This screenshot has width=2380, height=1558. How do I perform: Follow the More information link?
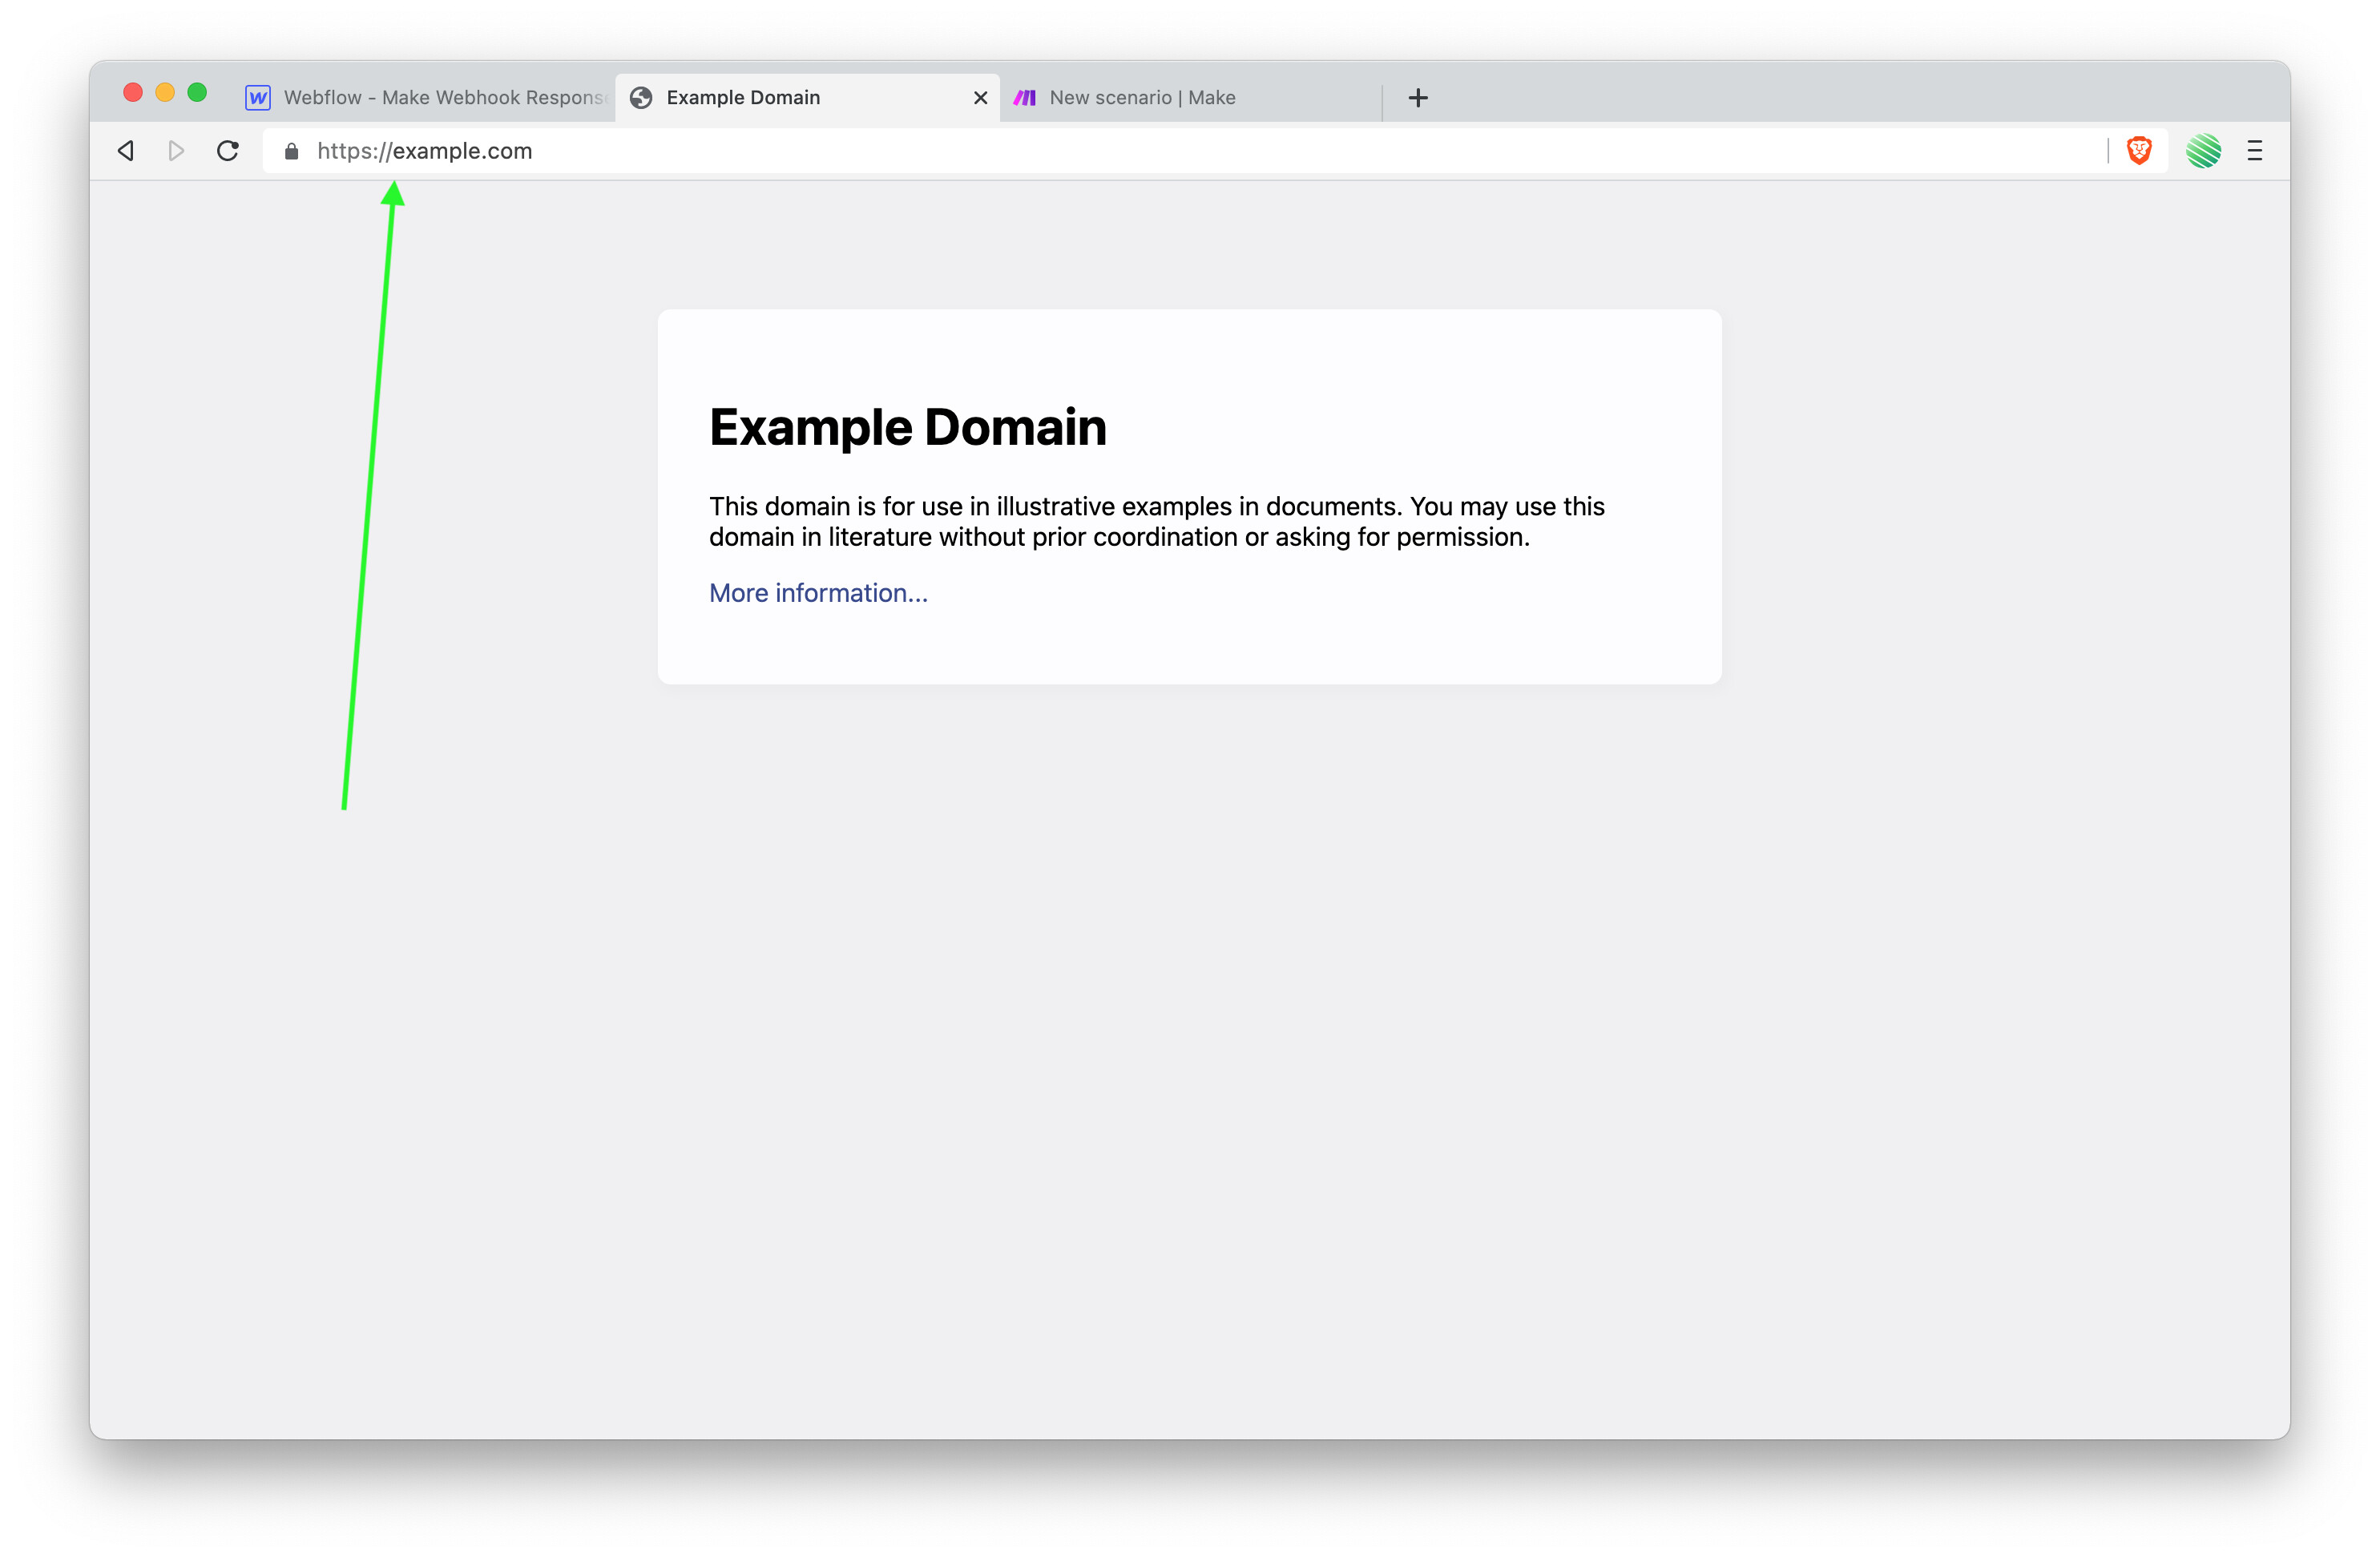click(818, 593)
